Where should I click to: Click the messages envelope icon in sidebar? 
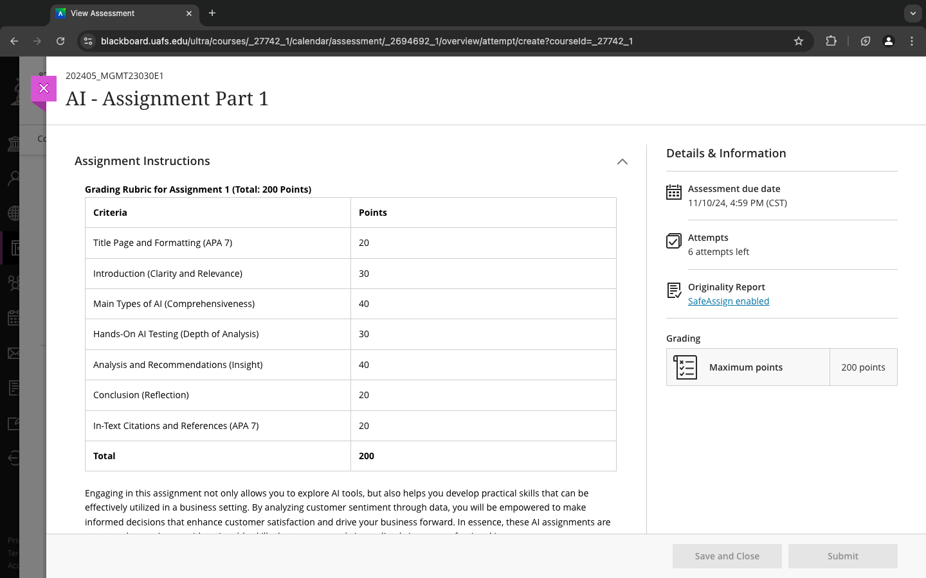(x=13, y=353)
